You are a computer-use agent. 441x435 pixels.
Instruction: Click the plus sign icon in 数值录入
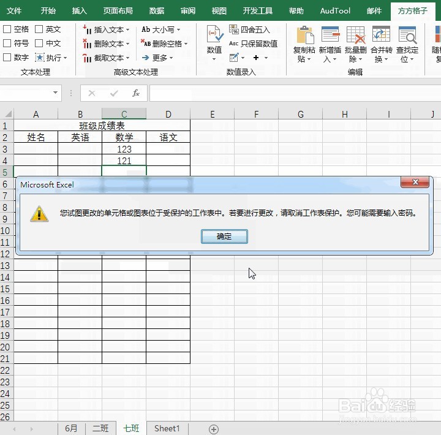(x=256, y=58)
